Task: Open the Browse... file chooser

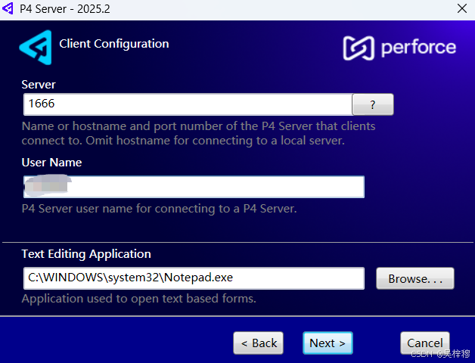Action: coord(415,278)
